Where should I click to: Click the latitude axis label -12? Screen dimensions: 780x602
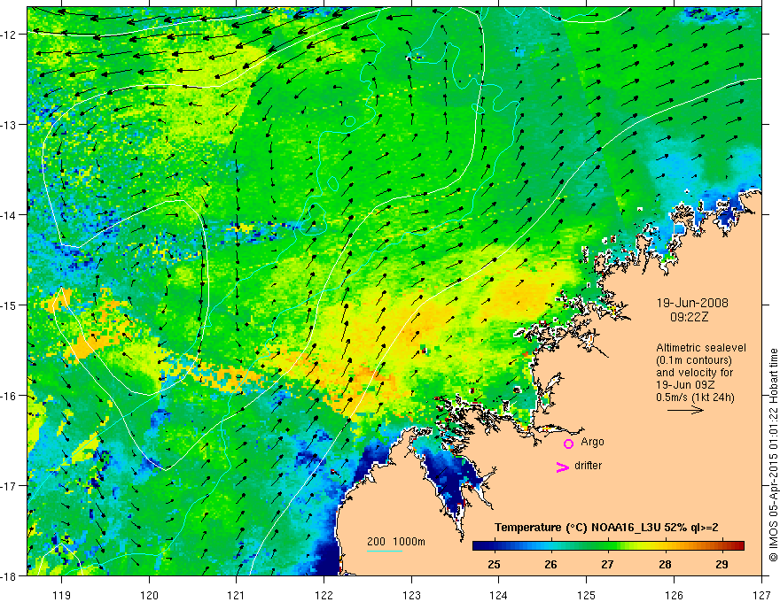click(9, 35)
